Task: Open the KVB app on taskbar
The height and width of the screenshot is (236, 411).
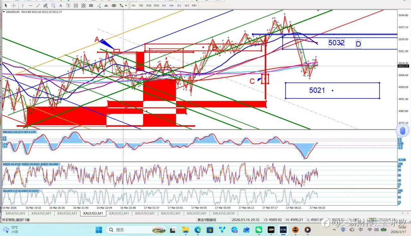Action: point(283,230)
